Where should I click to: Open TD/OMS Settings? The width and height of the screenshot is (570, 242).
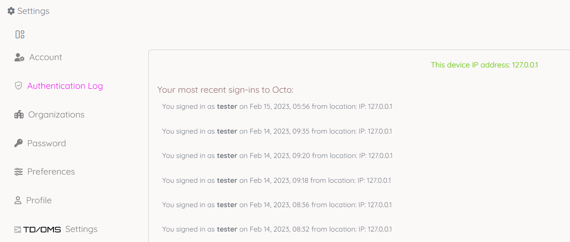click(81, 229)
